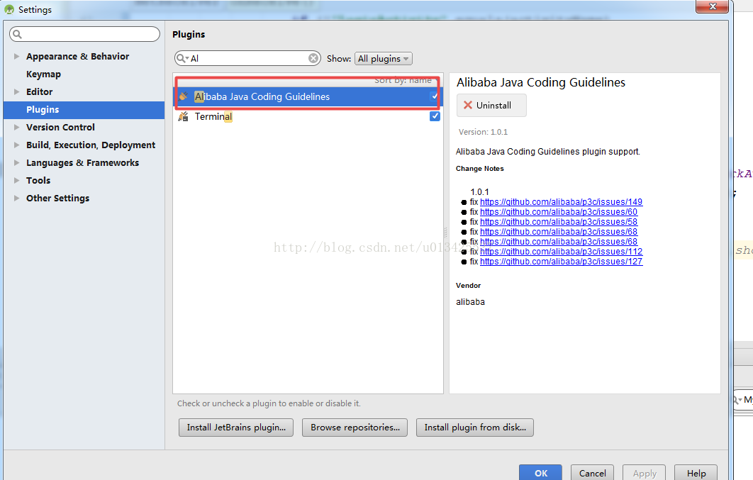Expand Languages & Frameworks section
The image size is (753, 480).
click(17, 163)
